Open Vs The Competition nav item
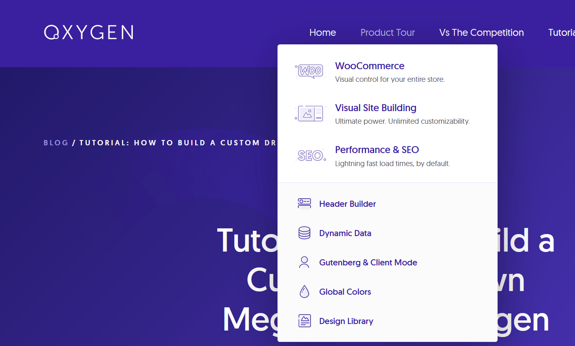The height and width of the screenshot is (346, 575). point(481,33)
